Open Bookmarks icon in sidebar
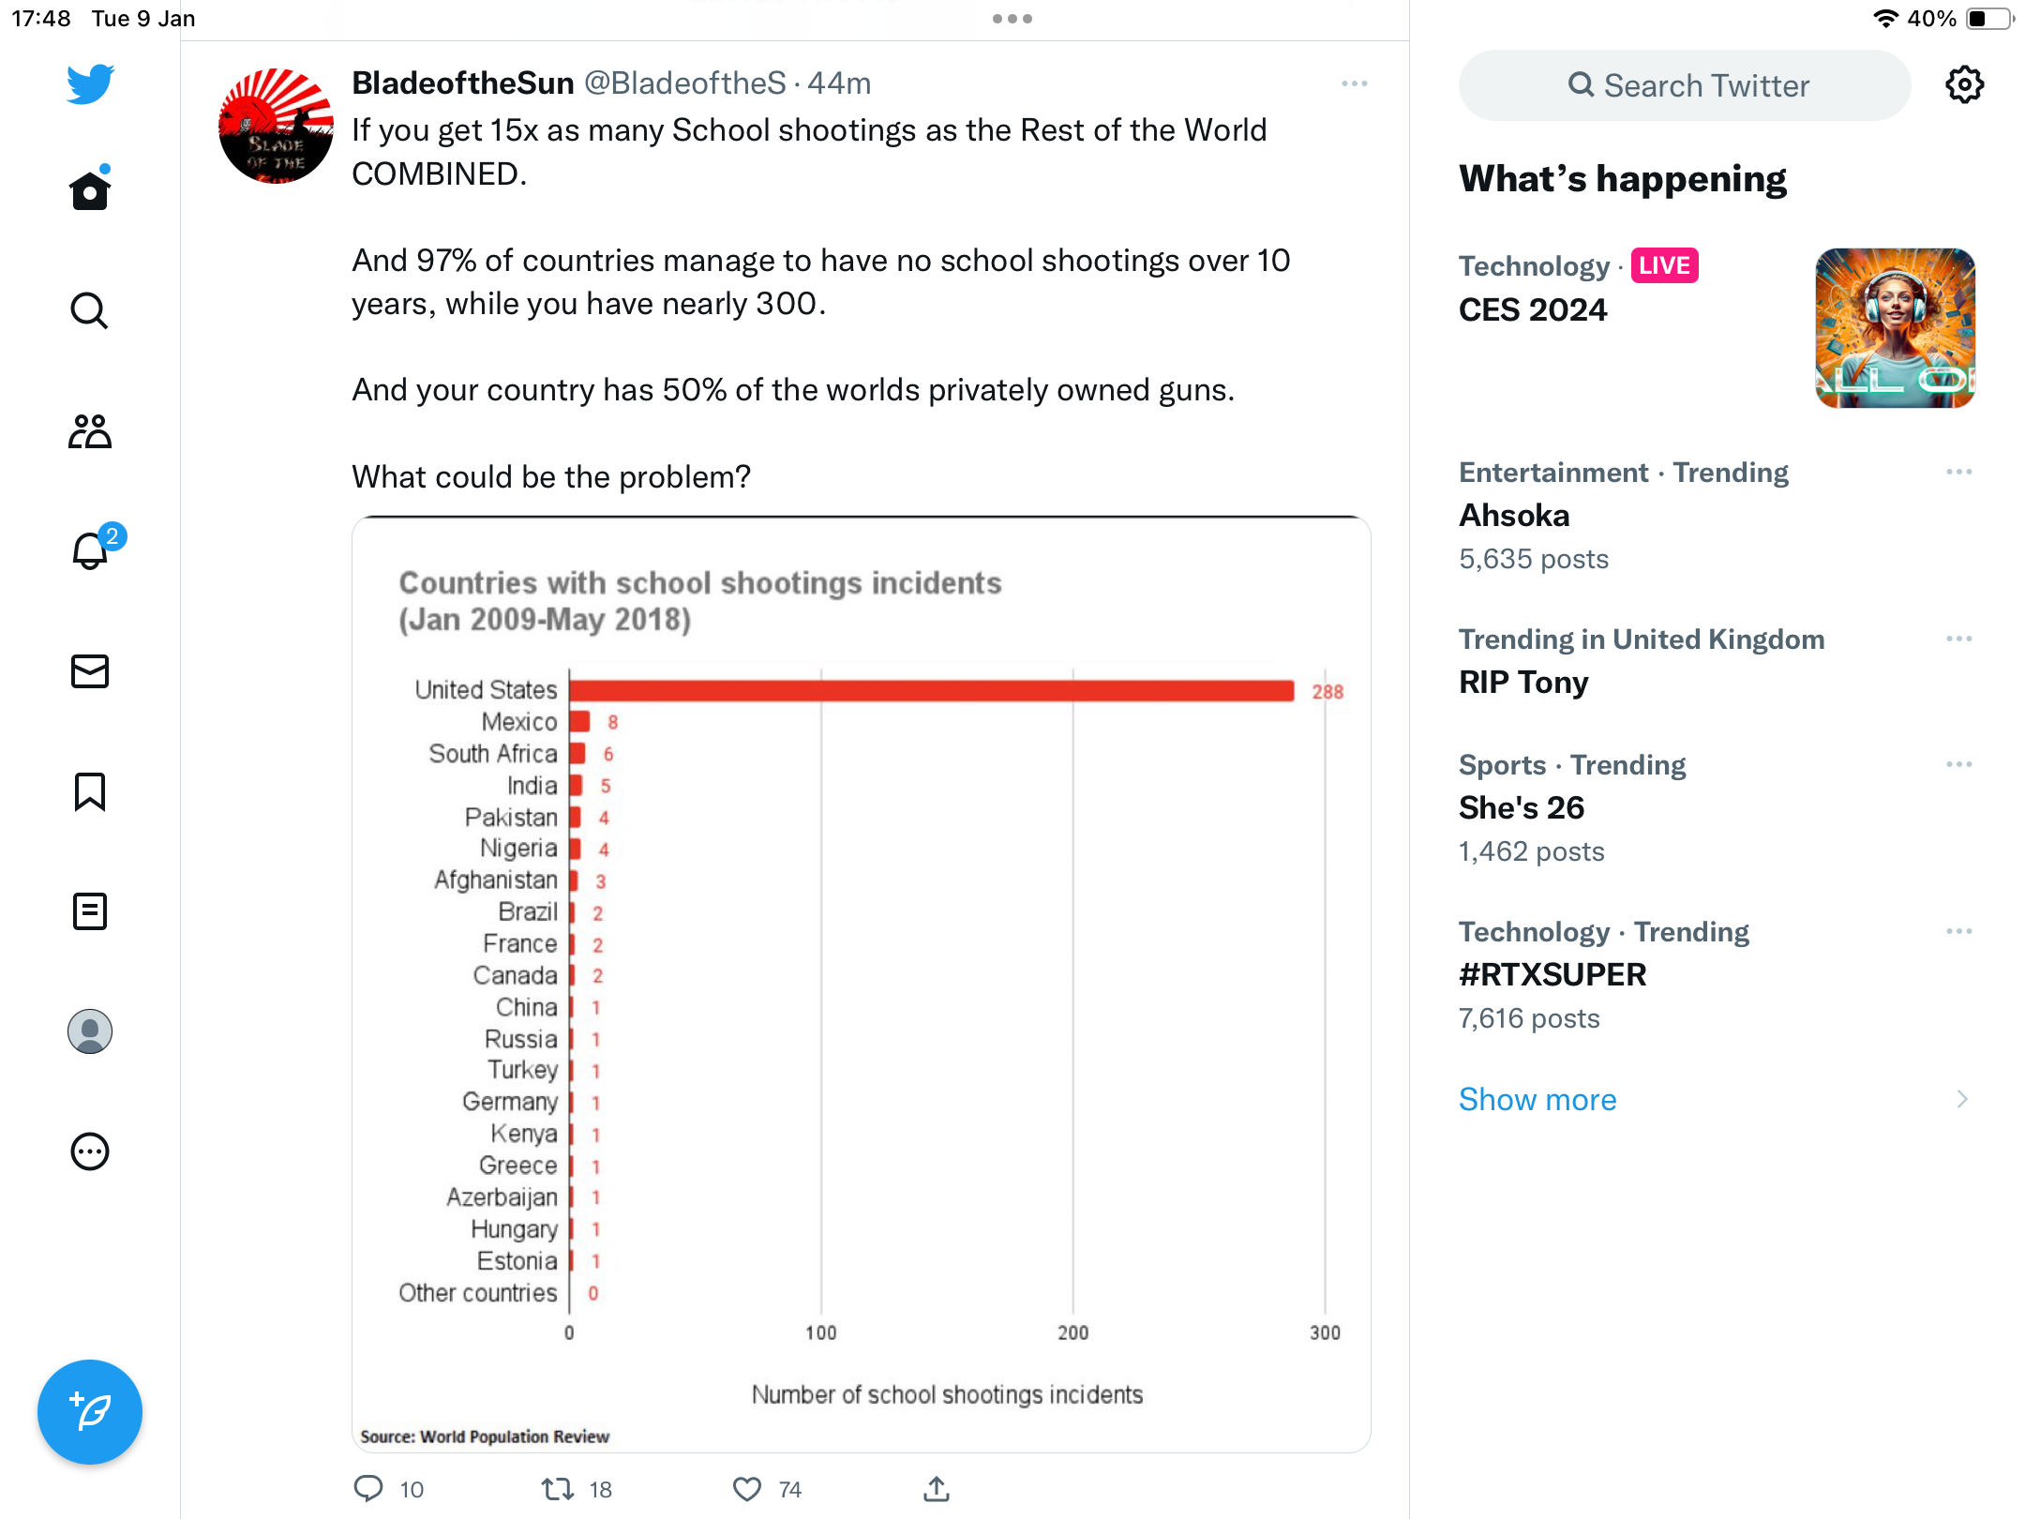 pos(90,791)
